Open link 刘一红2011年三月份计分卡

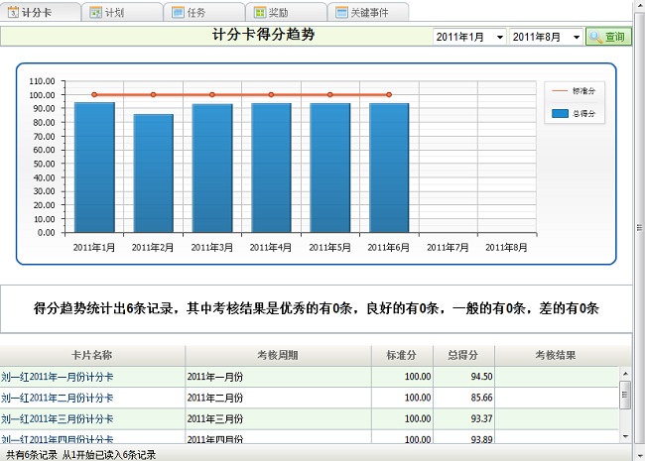pos(58,419)
